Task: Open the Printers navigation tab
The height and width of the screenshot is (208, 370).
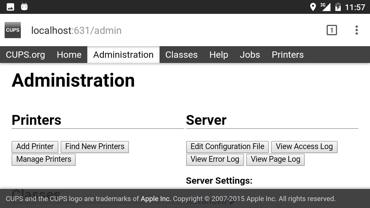Action: [288, 55]
